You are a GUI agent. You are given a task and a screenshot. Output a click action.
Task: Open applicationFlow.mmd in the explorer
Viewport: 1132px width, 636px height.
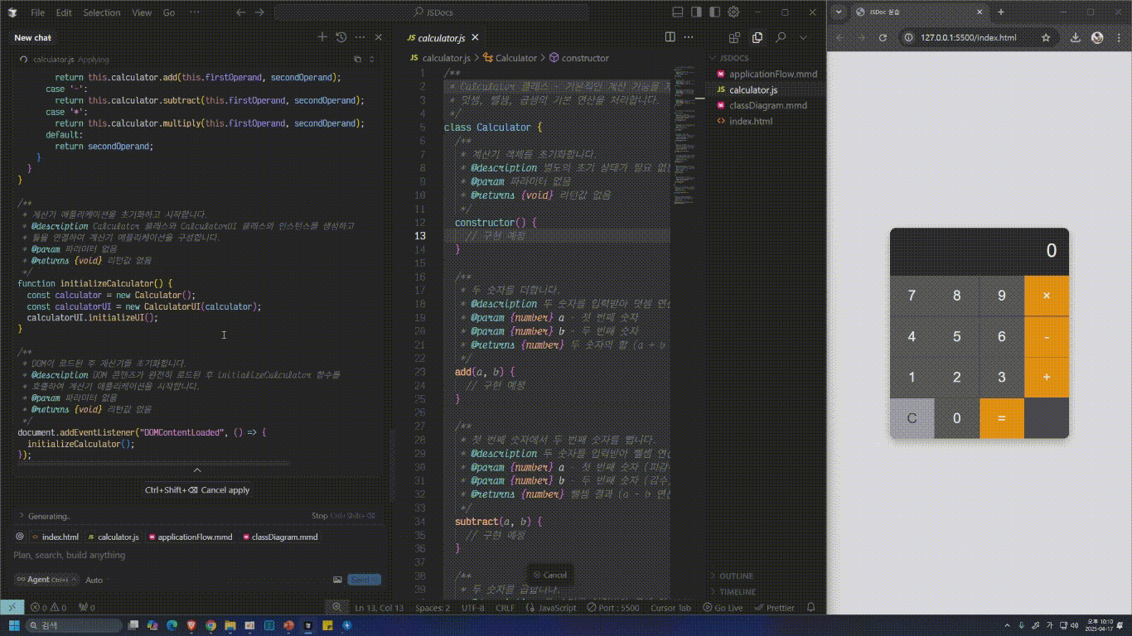coord(772,74)
